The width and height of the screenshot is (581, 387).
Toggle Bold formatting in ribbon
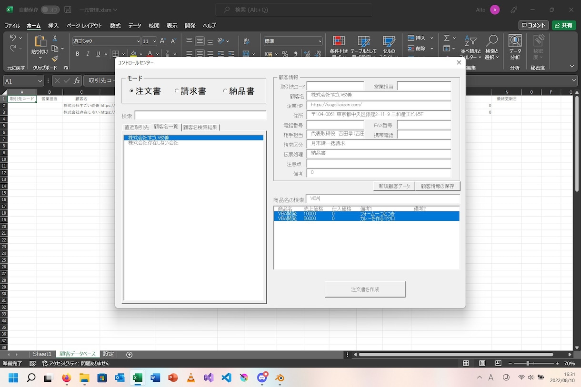click(x=77, y=54)
